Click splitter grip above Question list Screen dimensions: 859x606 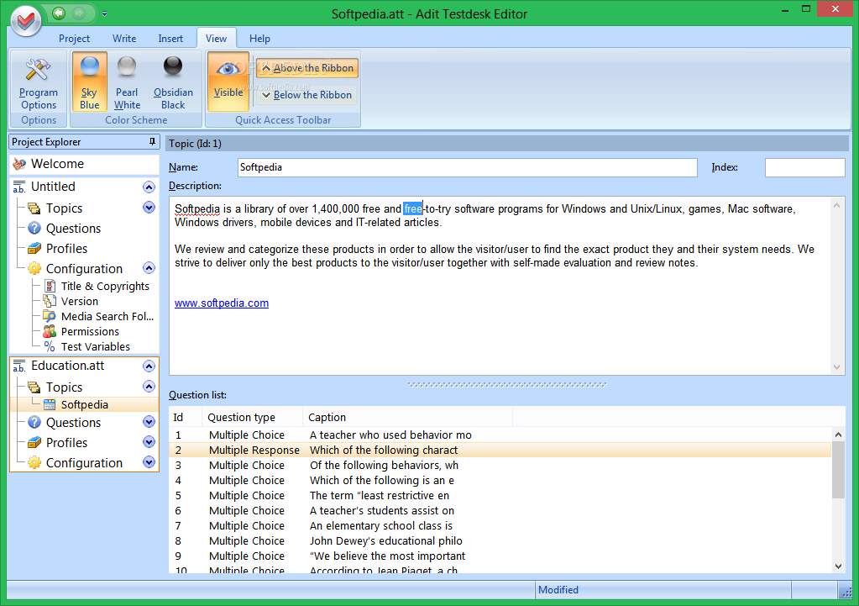[506, 384]
